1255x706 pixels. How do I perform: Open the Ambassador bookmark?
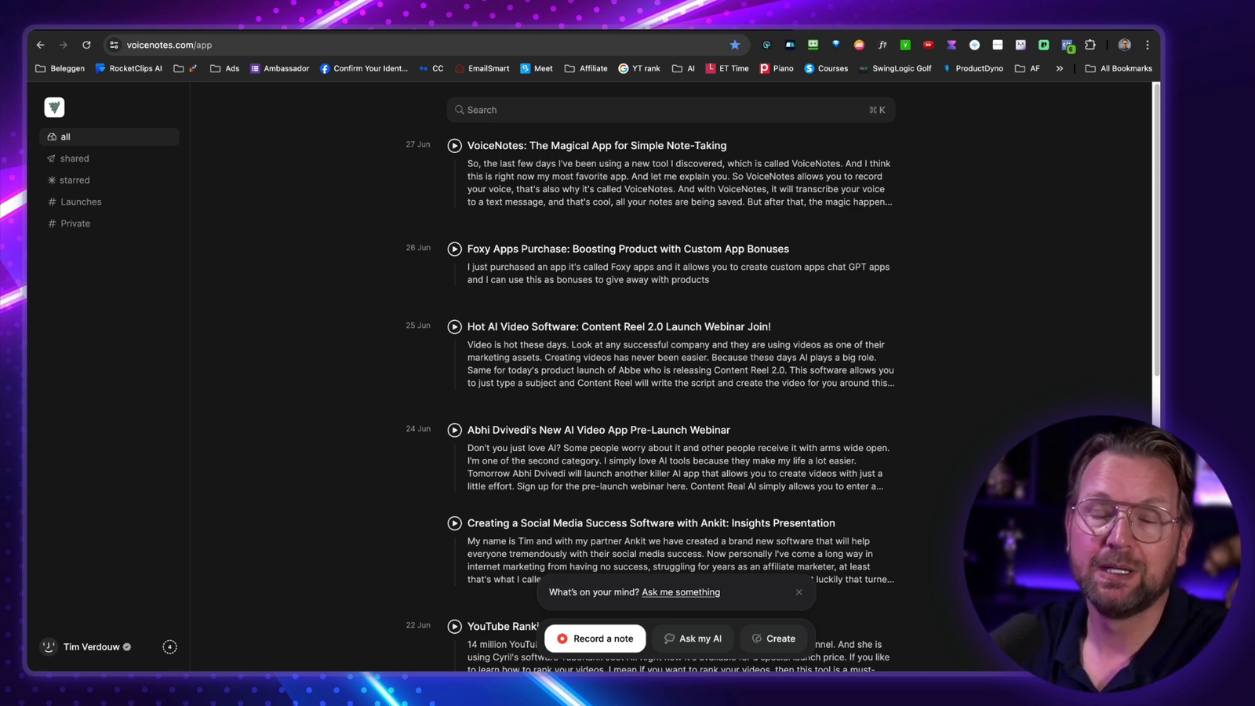279,68
